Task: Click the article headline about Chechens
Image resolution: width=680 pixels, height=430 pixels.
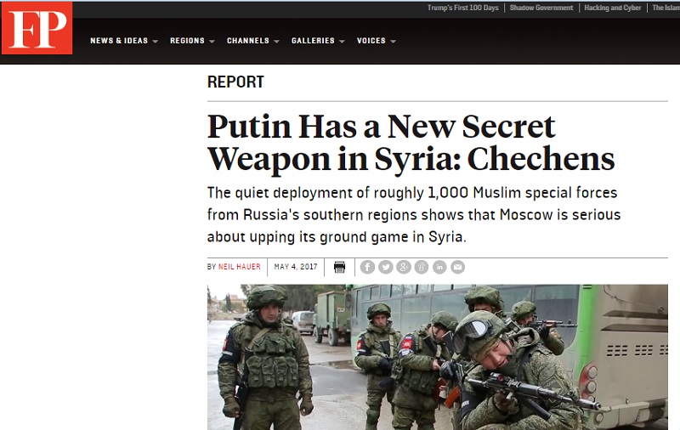Action: point(411,143)
